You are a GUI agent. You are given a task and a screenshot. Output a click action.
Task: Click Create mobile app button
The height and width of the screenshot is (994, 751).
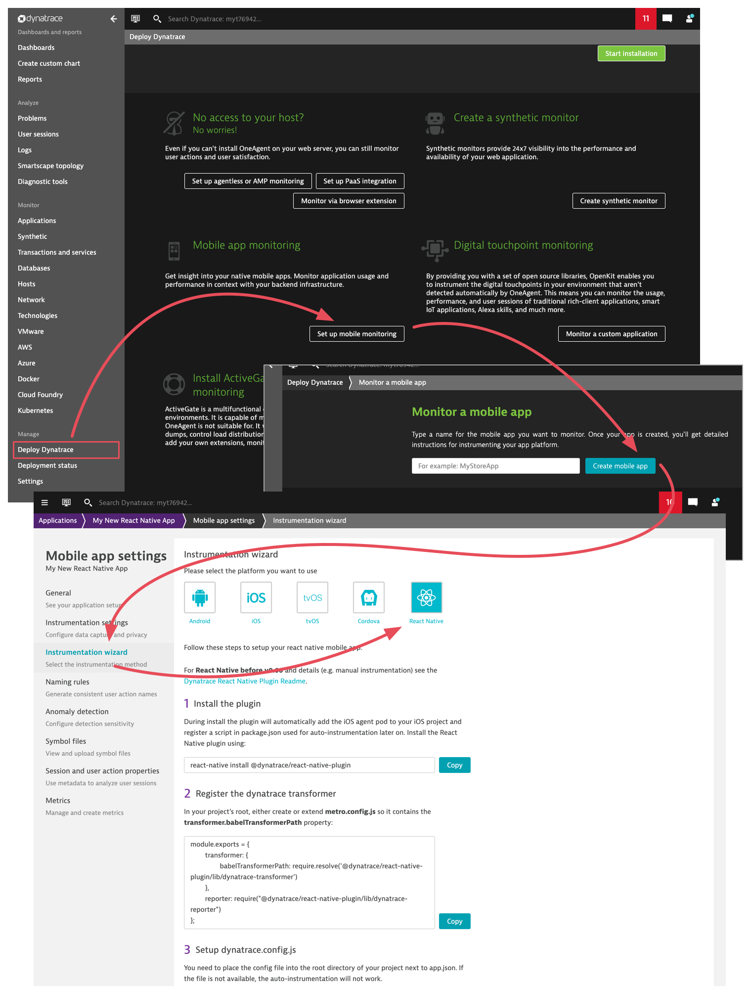[620, 466]
